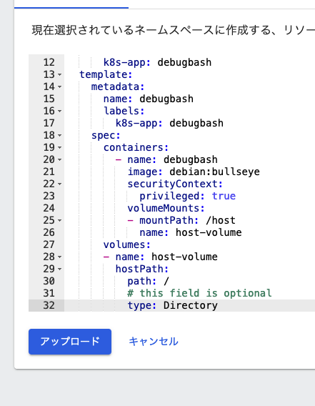
Task: Collapse mountPath entry on line 25
Action: click(60, 221)
